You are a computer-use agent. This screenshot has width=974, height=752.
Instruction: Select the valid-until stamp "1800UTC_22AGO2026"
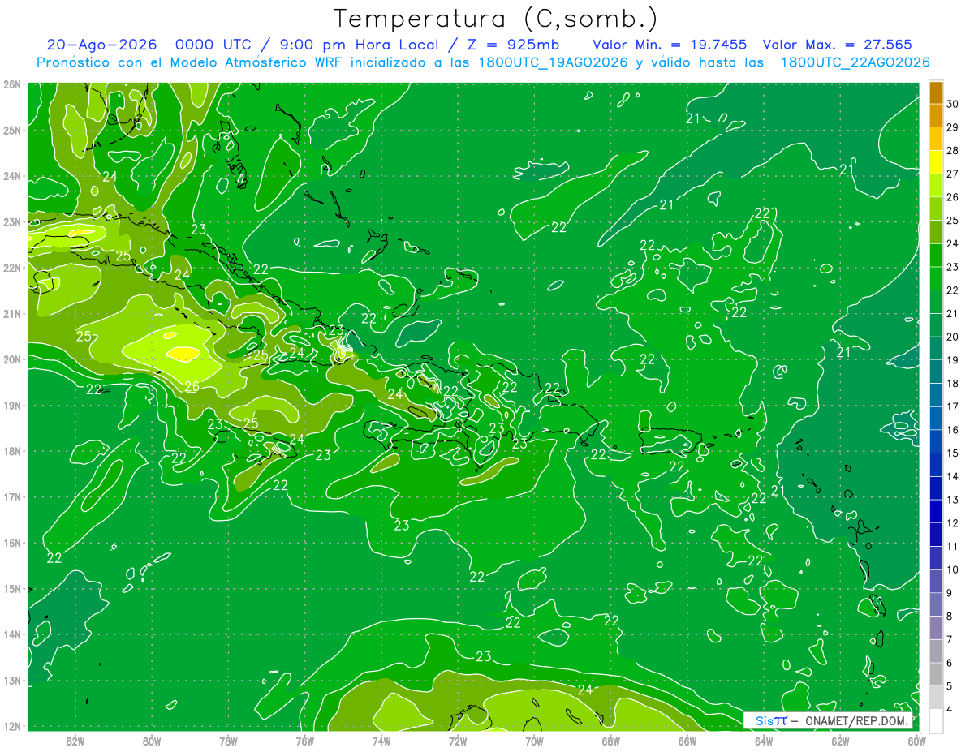855,62
